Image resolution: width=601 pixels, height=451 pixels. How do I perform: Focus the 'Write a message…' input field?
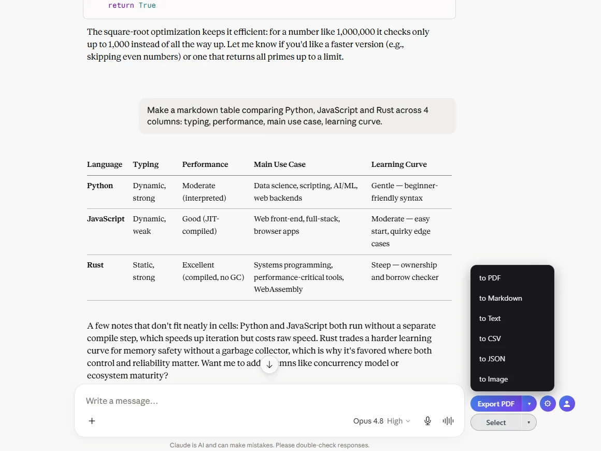269,401
